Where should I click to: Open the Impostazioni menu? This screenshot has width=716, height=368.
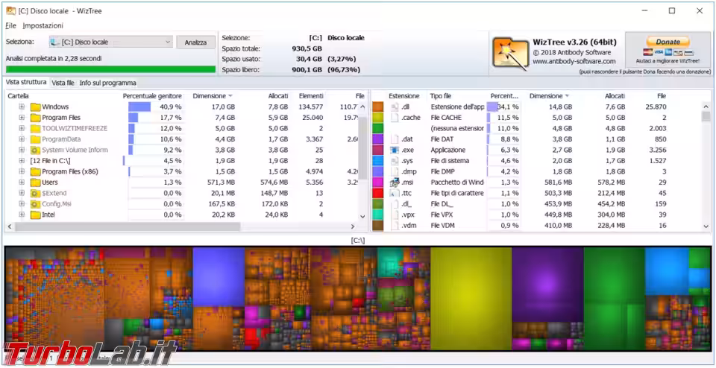[43, 25]
